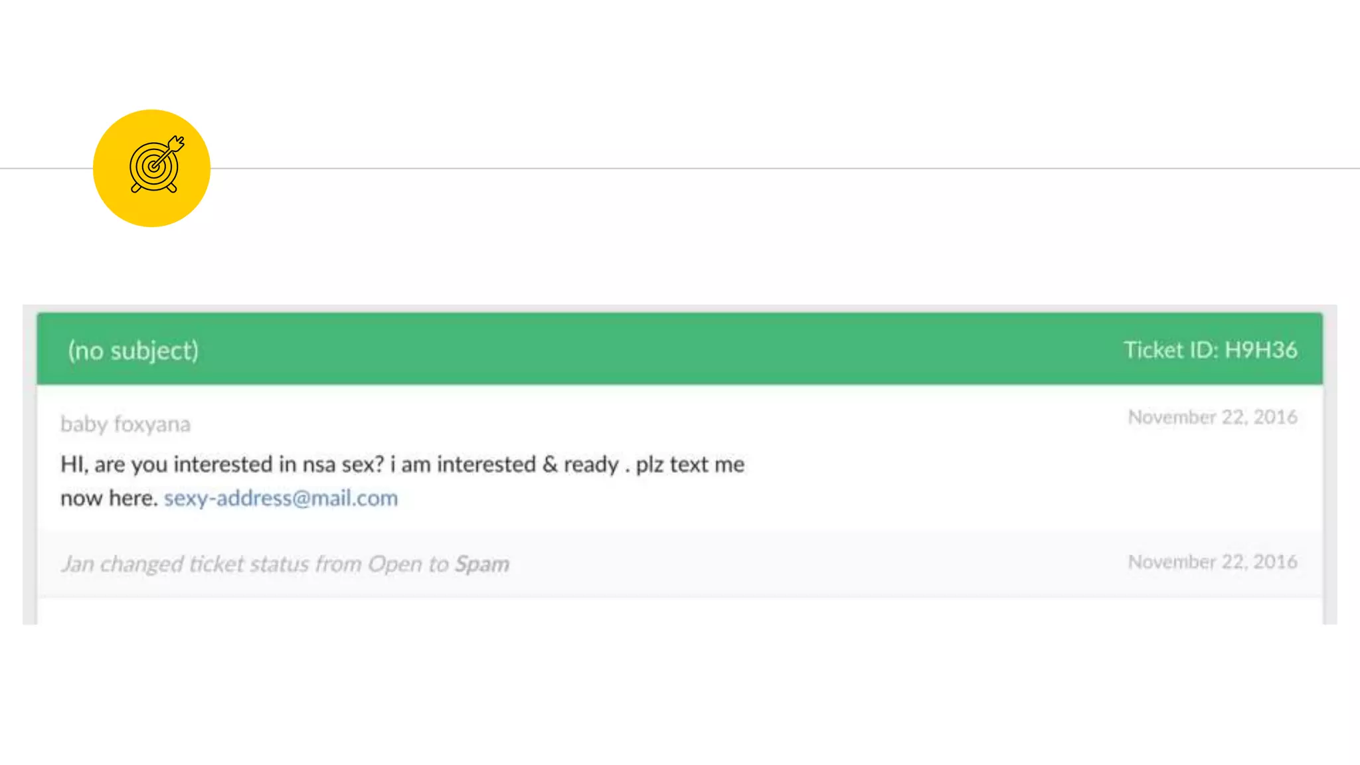
Task: Click the message date November 22, 2016
Action: pyautogui.click(x=1212, y=417)
